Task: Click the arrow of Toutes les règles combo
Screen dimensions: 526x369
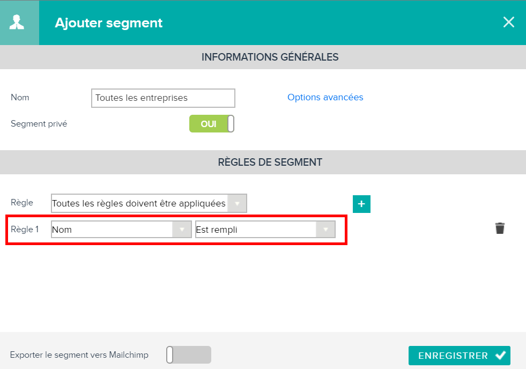Action: click(x=237, y=203)
